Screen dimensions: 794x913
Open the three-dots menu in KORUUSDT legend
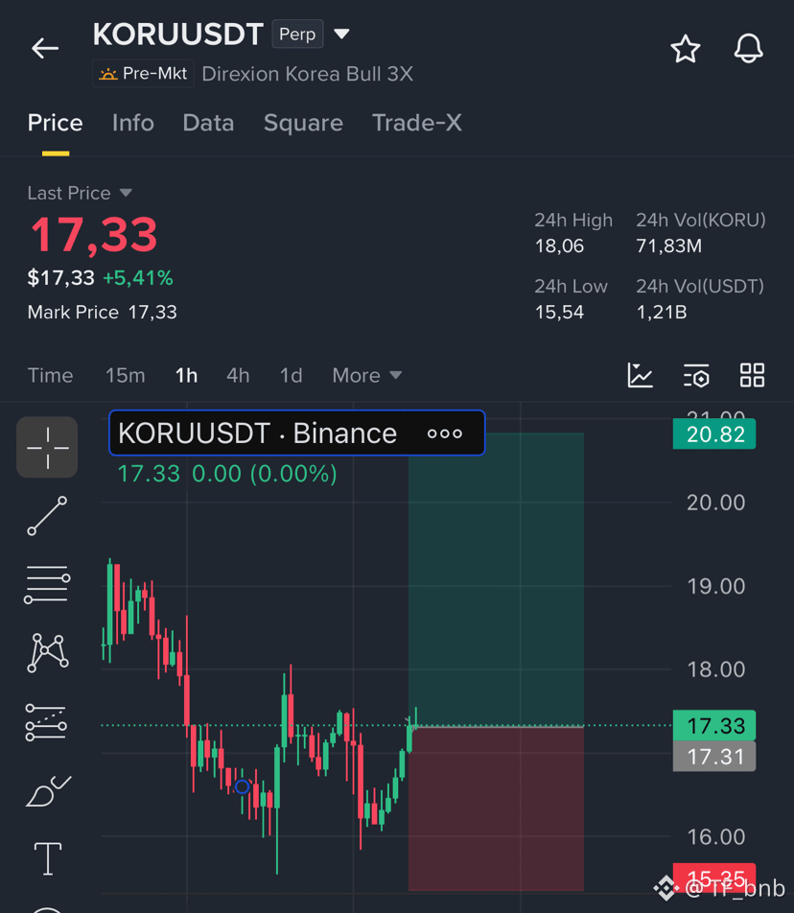coord(445,433)
